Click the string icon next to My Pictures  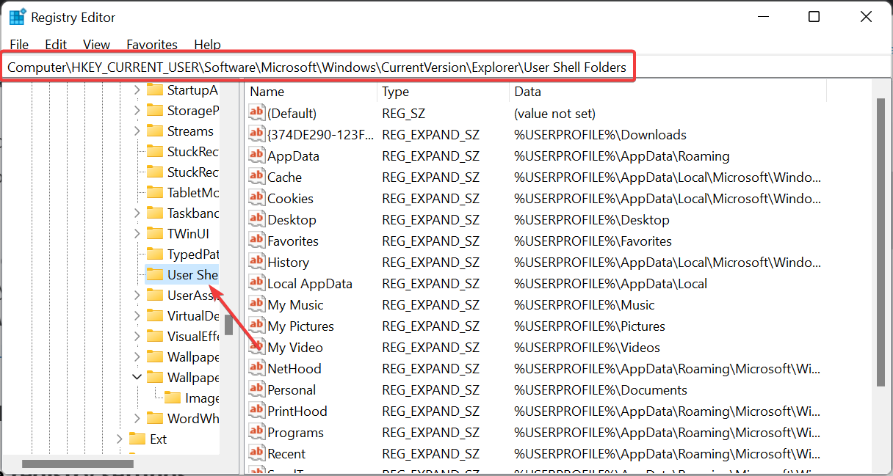256,326
